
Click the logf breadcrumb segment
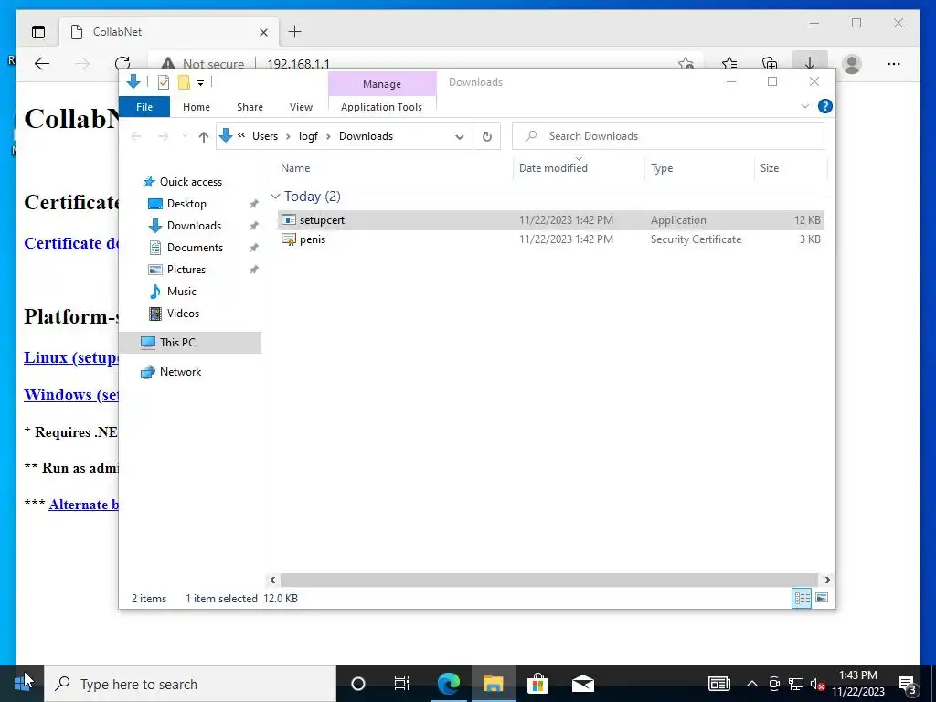(x=308, y=136)
